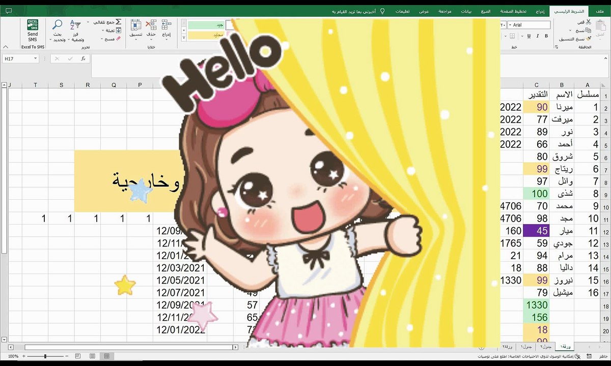Open Sort and Filter tool

(x=75, y=25)
